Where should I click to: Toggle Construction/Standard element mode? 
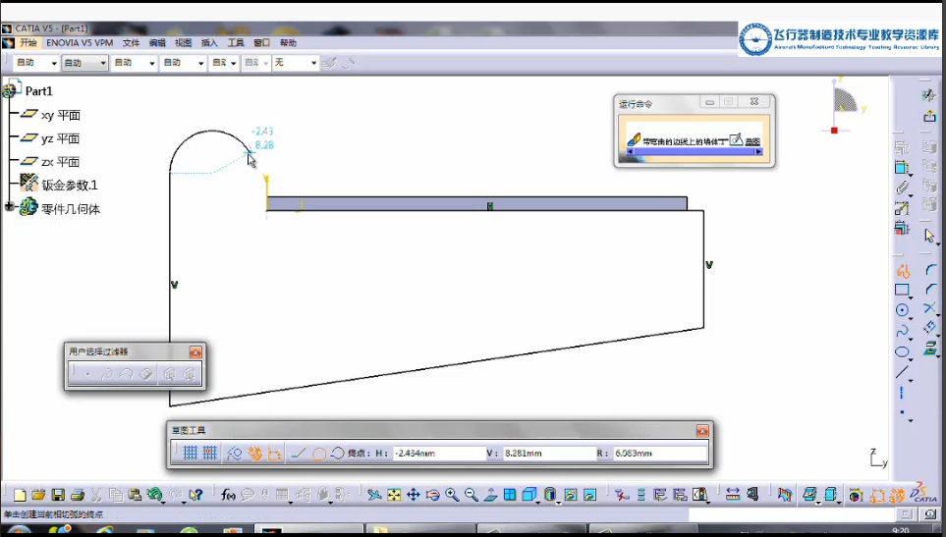pos(234,453)
